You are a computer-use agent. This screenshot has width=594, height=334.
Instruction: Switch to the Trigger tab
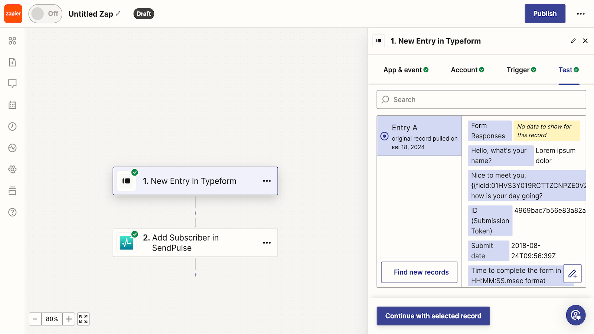click(521, 70)
